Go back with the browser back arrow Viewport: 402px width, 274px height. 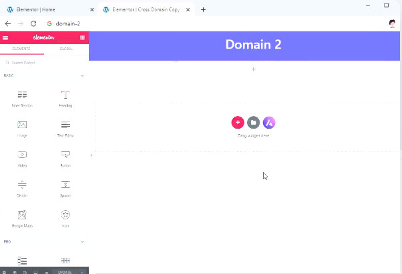[8, 24]
